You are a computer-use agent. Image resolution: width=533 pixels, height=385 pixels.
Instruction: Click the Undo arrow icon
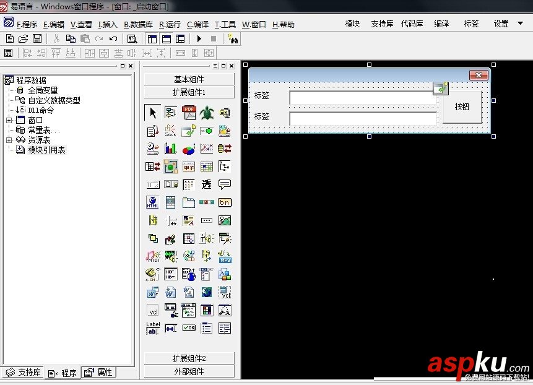(x=113, y=39)
